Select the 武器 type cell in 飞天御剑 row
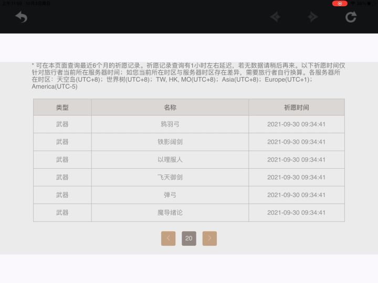The height and width of the screenshot is (283, 378). pos(62,177)
